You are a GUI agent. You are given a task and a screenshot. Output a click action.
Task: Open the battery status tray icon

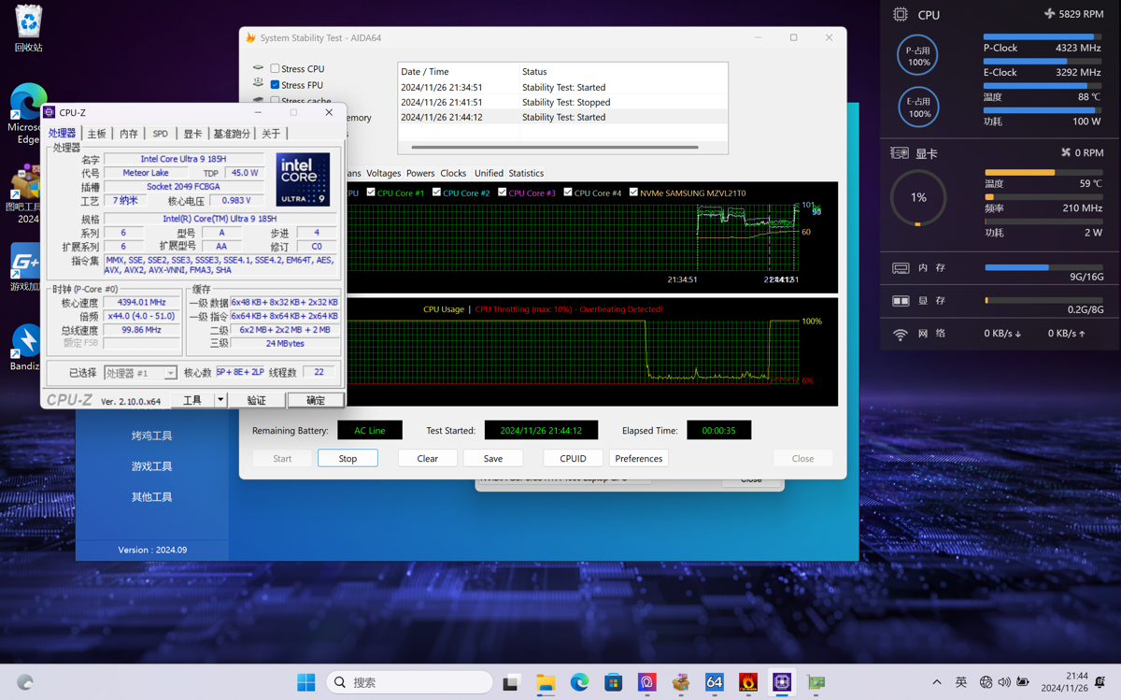[x=1023, y=682]
